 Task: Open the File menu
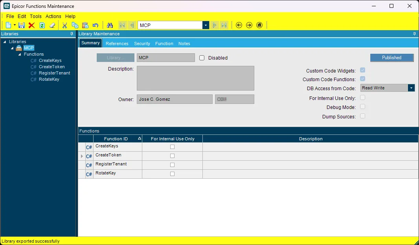[x=10, y=16]
